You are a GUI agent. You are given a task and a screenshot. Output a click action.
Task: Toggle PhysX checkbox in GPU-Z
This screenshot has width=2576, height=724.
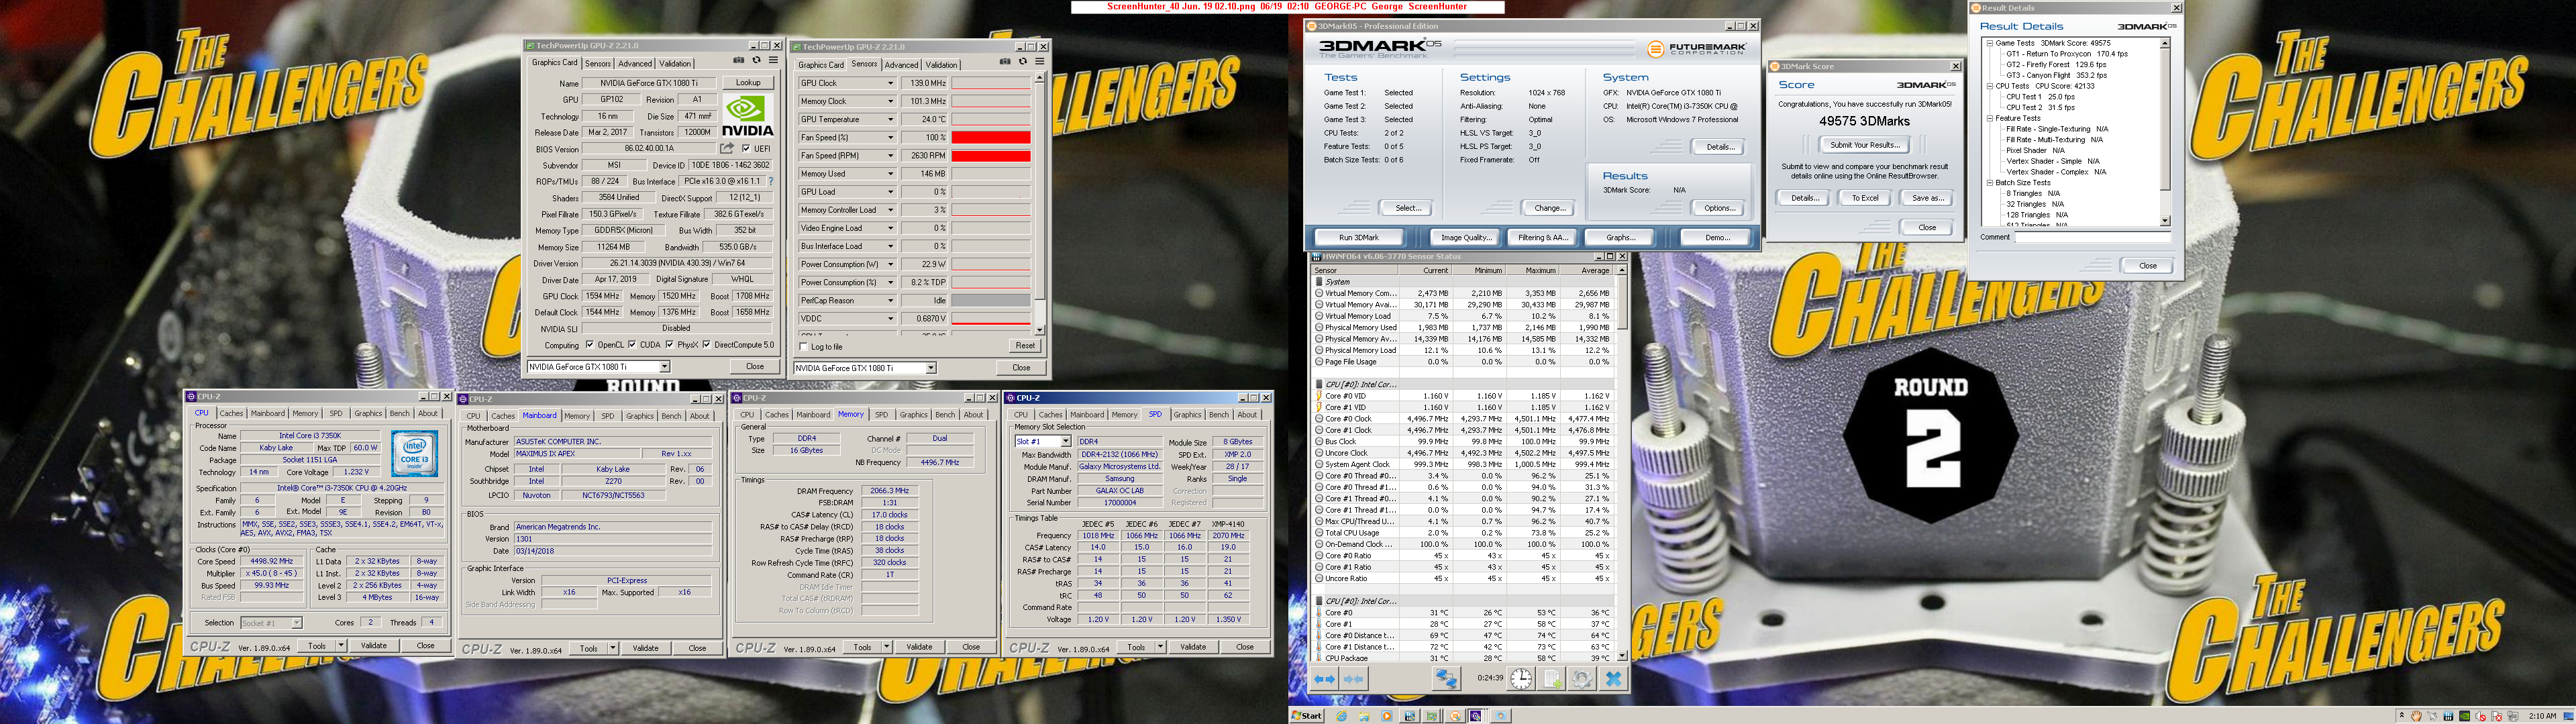pyautogui.click(x=669, y=345)
